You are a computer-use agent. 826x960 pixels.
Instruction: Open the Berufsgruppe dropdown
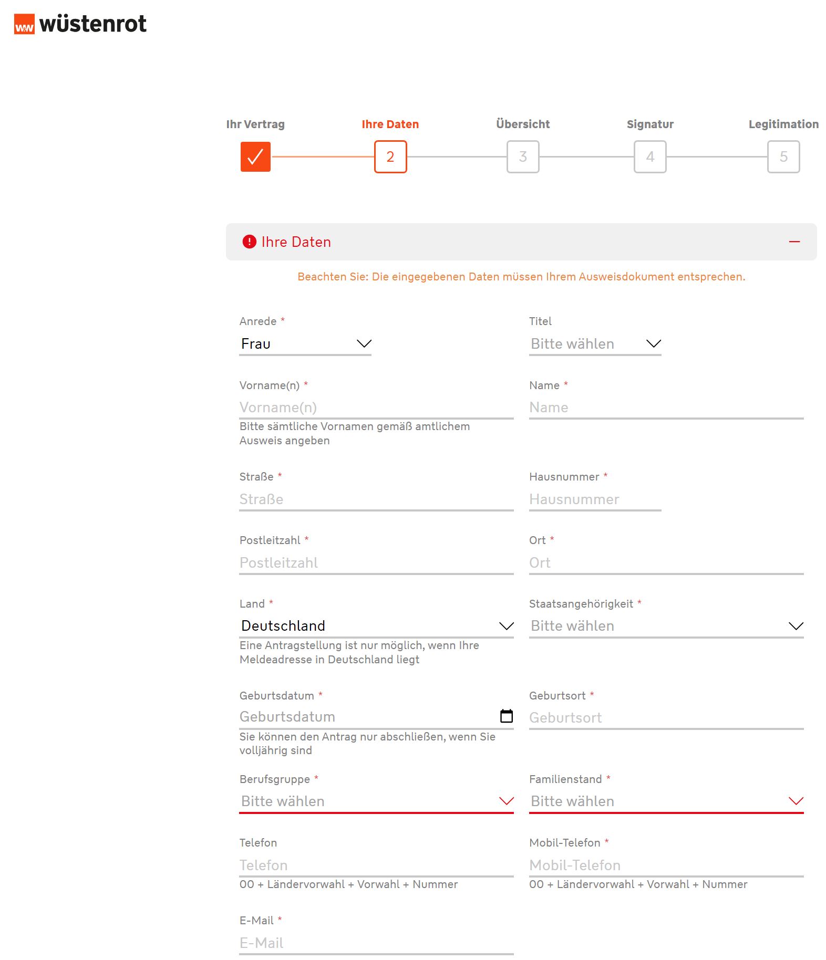click(x=376, y=801)
